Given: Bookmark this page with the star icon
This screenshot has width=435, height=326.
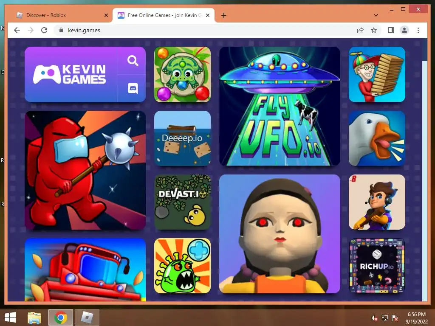Looking at the screenshot, I should click(374, 30).
